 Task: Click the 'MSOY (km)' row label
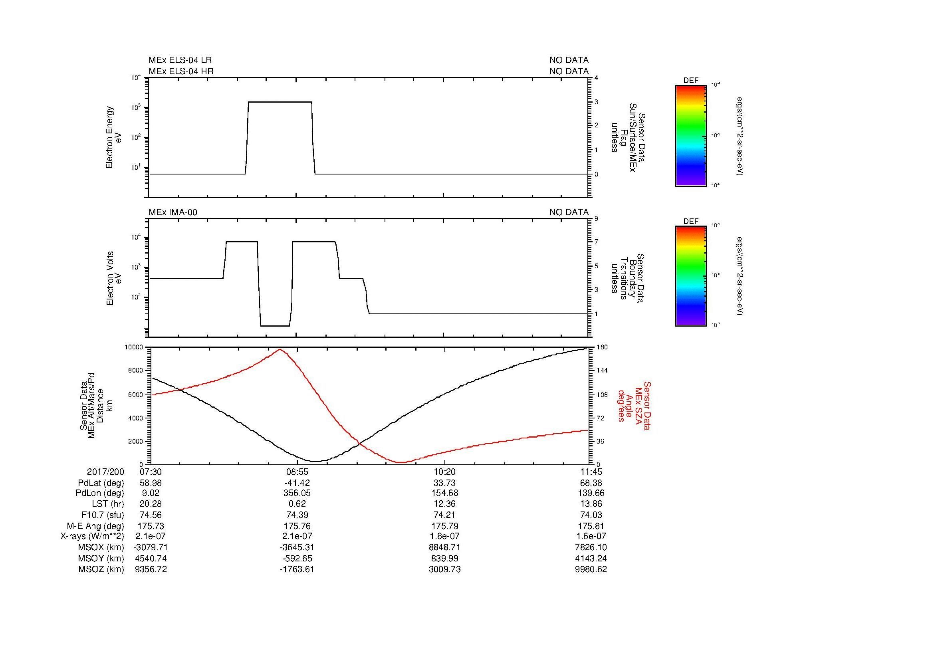[x=101, y=558]
